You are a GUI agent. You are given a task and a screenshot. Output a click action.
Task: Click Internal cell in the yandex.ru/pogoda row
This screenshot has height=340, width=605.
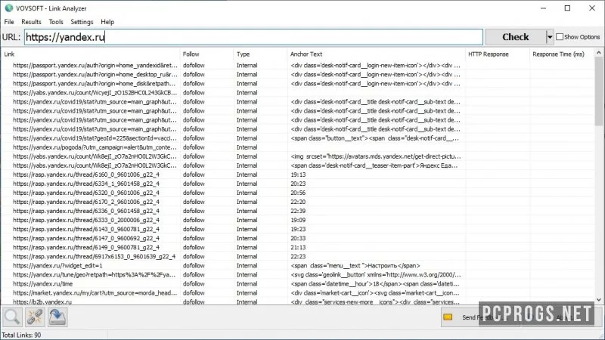click(247, 147)
